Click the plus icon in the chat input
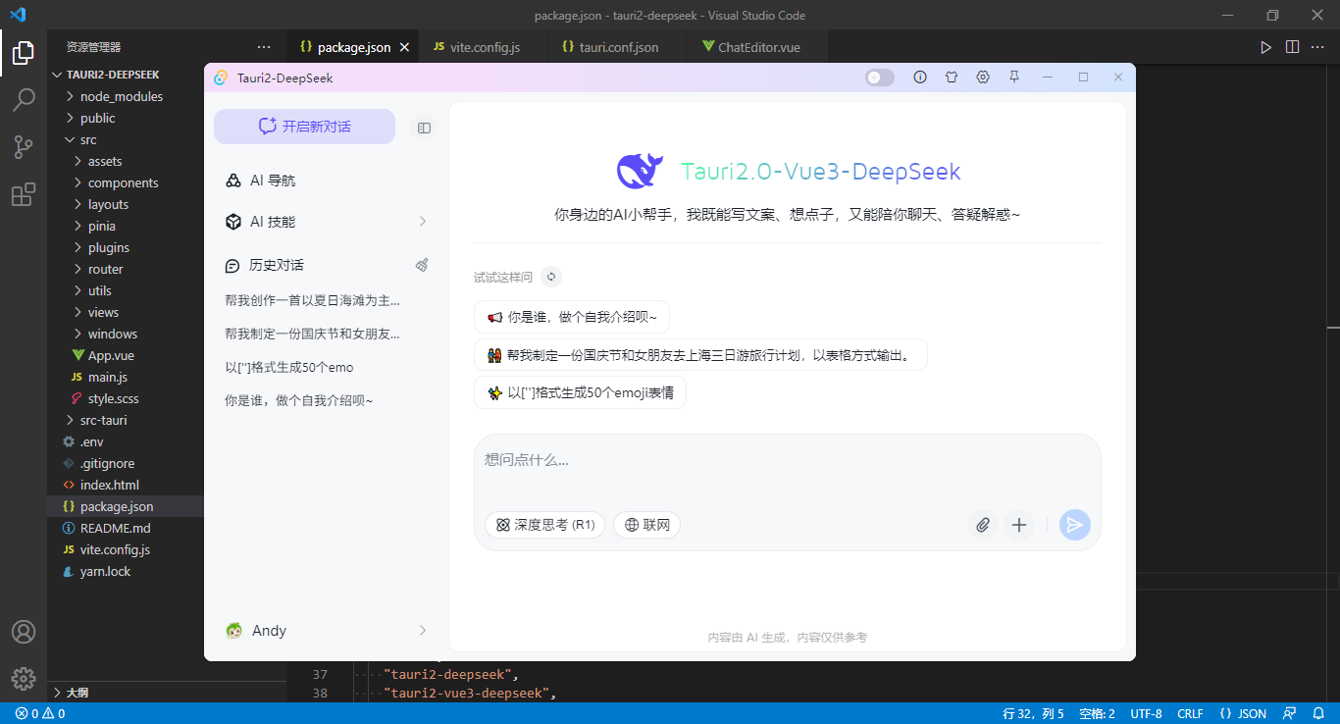The height and width of the screenshot is (724, 1340). 1018,525
